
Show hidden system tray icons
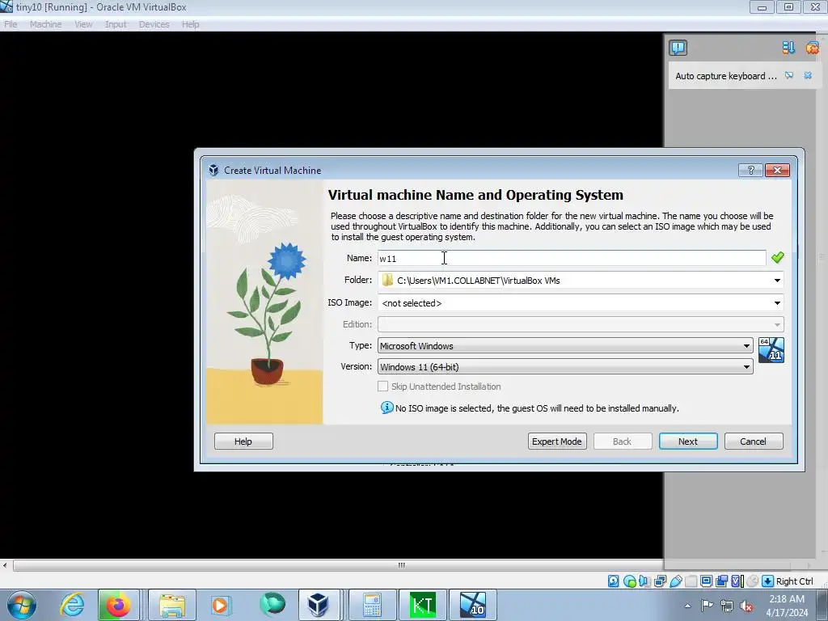tap(687, 606)
